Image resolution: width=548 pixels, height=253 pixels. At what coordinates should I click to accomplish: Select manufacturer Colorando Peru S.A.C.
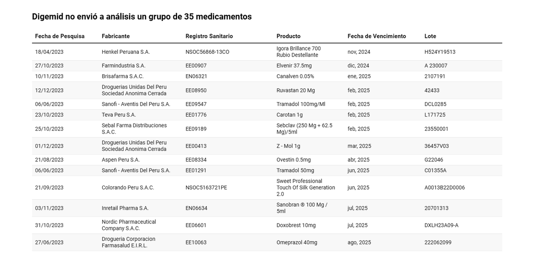[128, 187]
